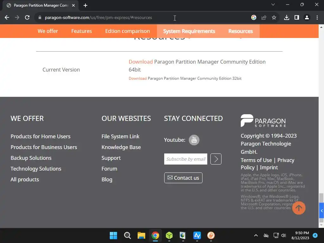This screenshot has width=324, height=243.
Task: Download the 64bit Community Edition
Action: click(x=141, y=62)
